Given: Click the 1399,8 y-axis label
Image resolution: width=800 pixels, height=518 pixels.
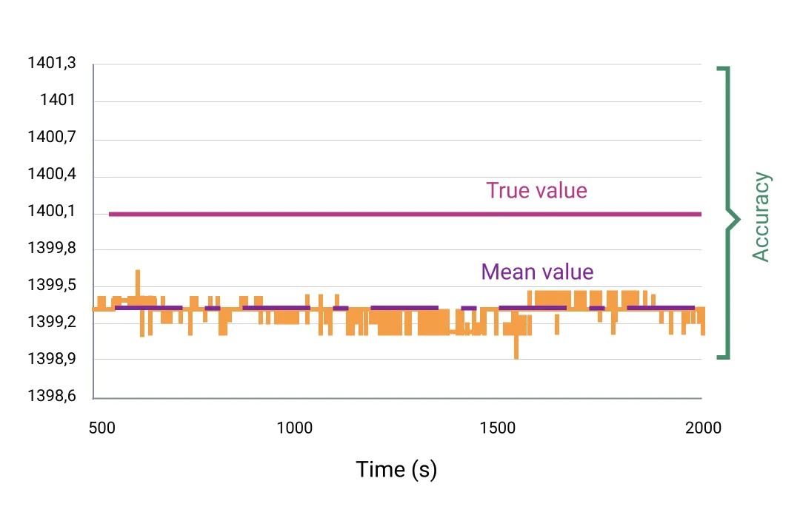Looking at the screenshot, I should pos(52,248).
